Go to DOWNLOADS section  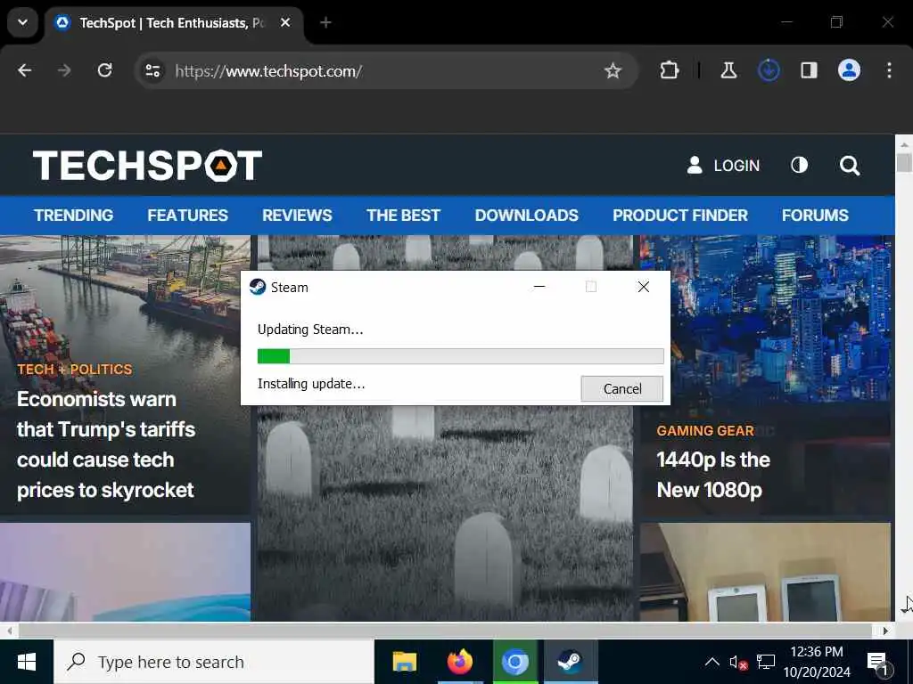[x=526, y=216]
